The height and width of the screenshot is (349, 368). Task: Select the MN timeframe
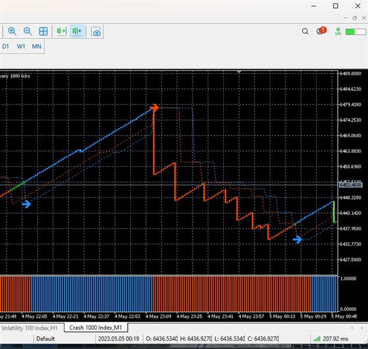37,47
